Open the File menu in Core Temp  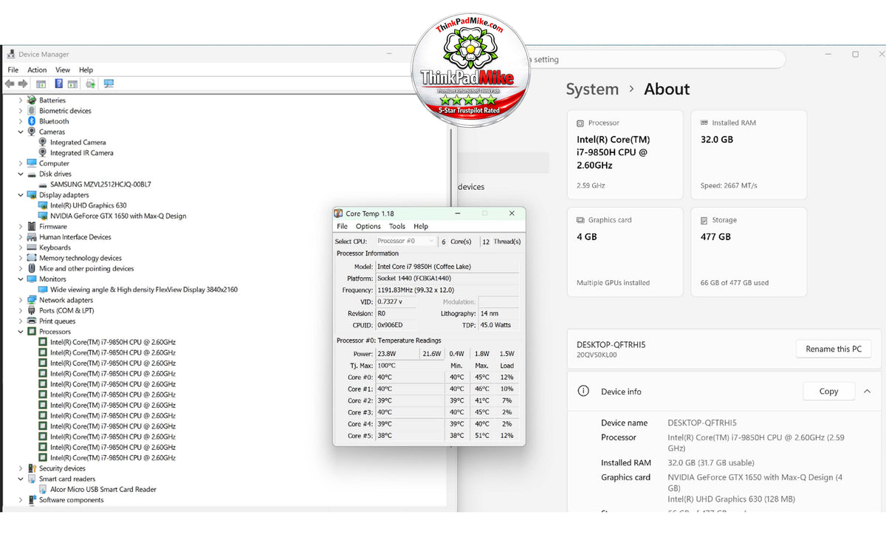pyautogui.click(x=343, y=227)
